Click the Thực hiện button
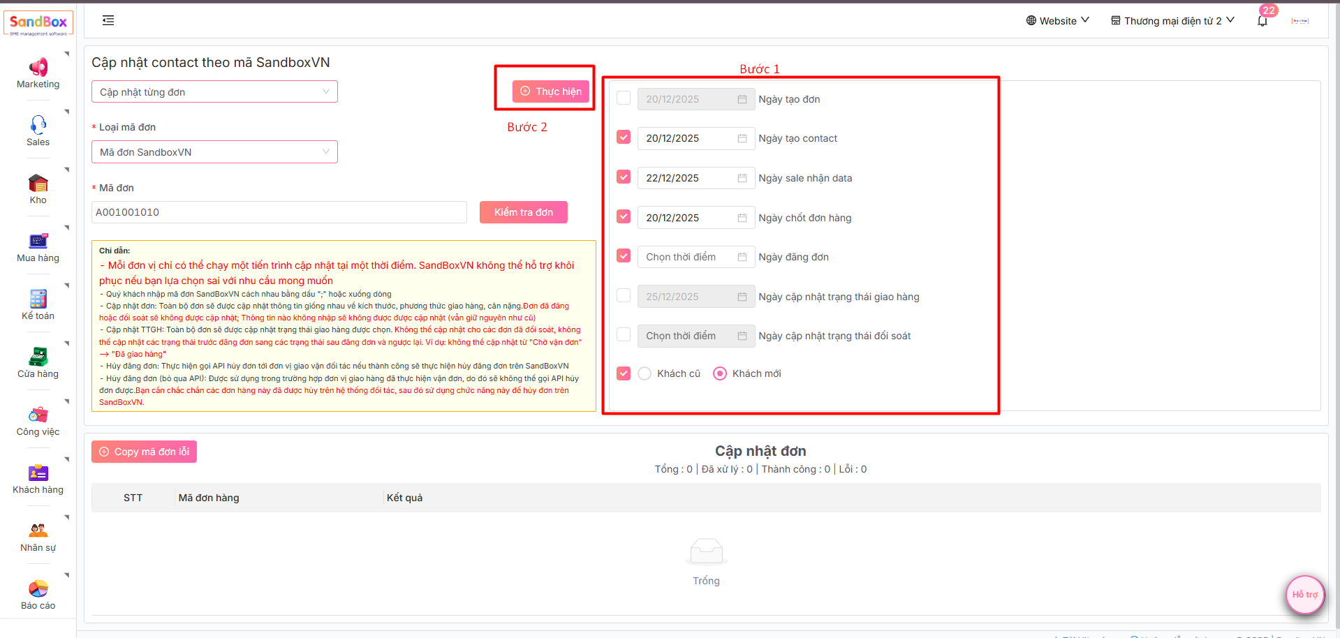Viewport: 1340px width, 638px height. point(550,91)
